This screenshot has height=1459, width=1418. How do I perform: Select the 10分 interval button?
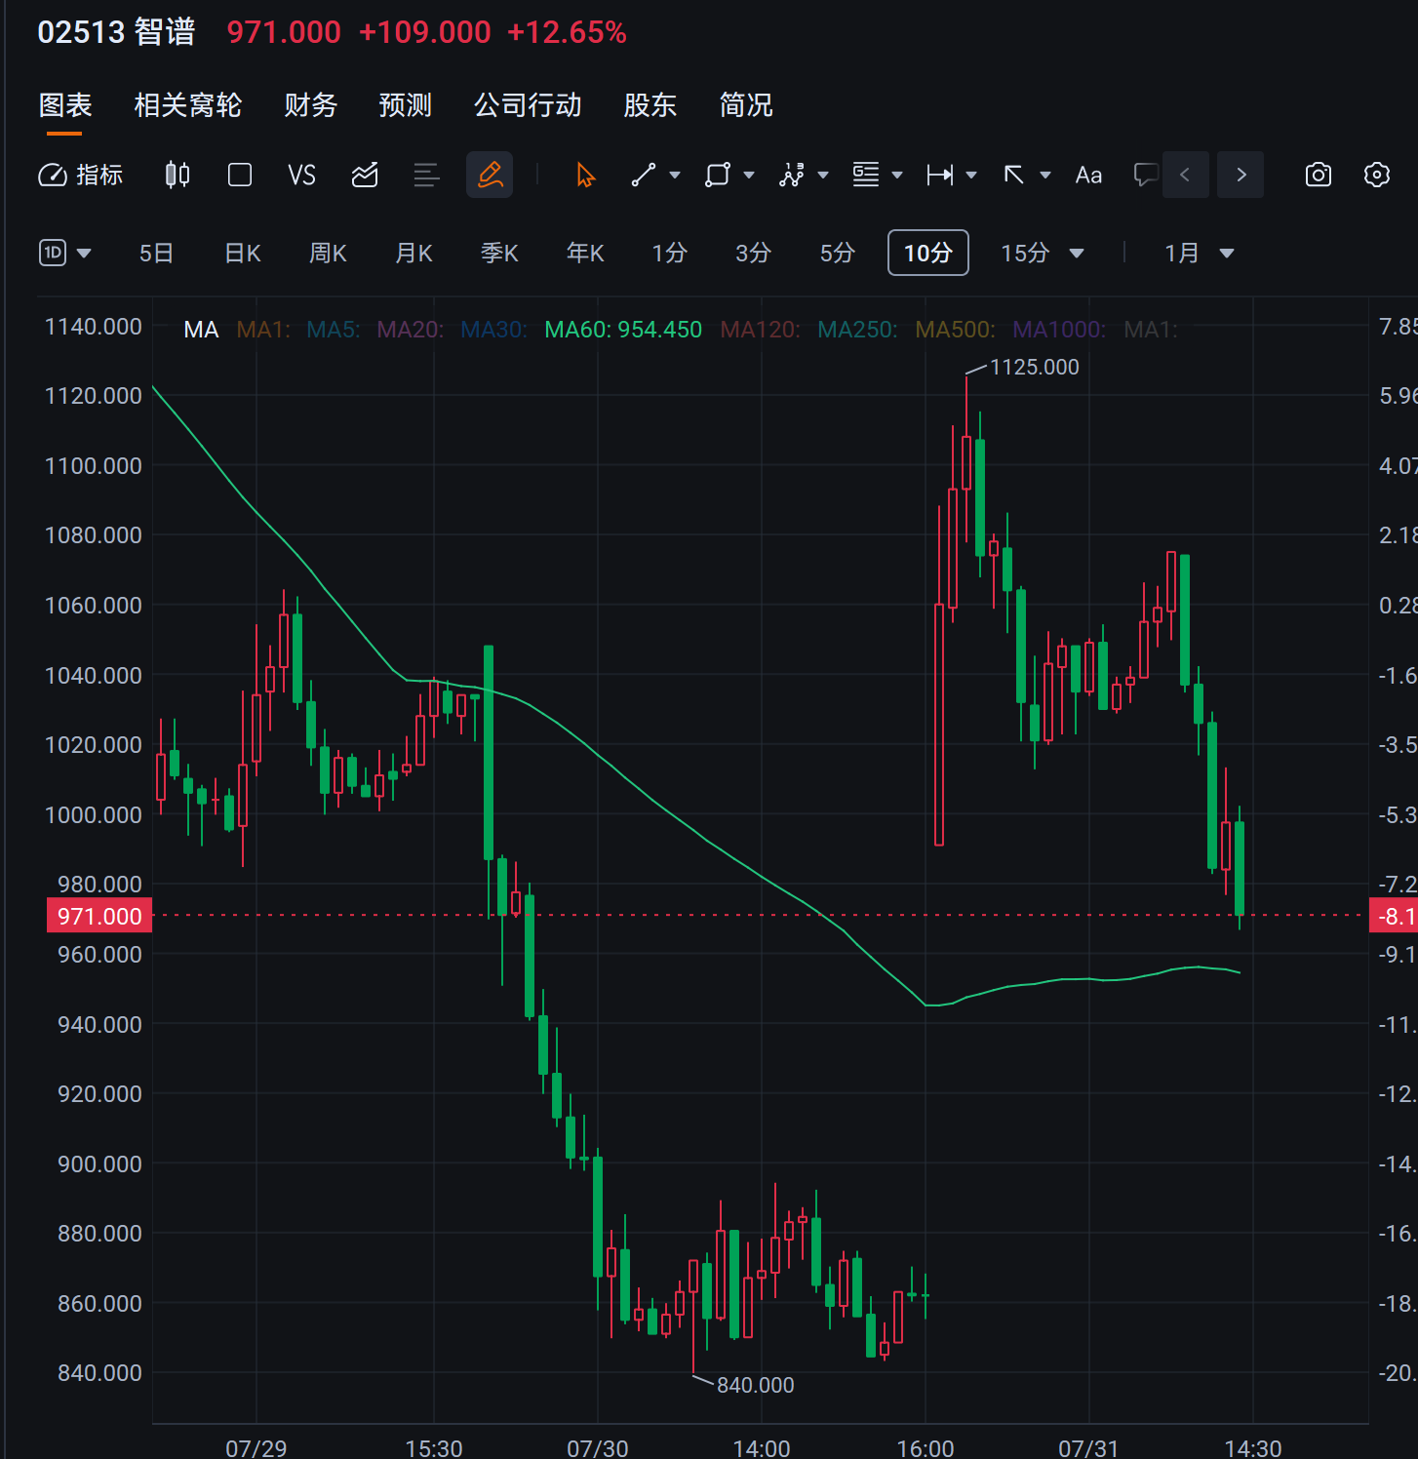tap(928, 254)
